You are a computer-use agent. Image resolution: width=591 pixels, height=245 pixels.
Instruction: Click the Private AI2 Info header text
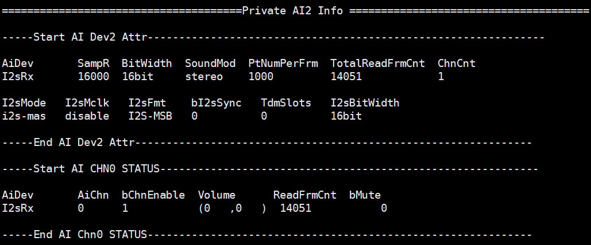tap(292, 10)
